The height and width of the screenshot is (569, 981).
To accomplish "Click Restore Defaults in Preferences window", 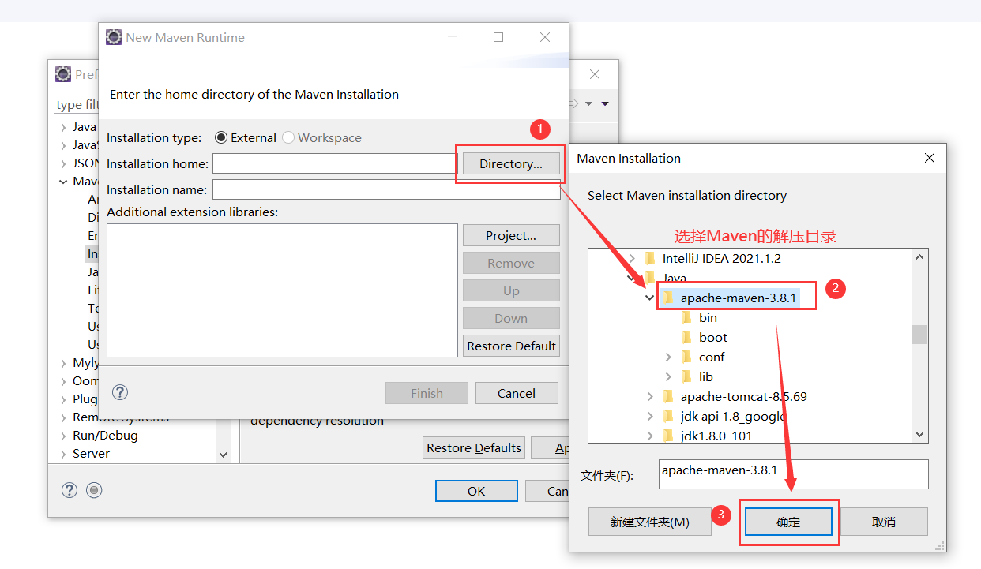I will coord(474,447).
